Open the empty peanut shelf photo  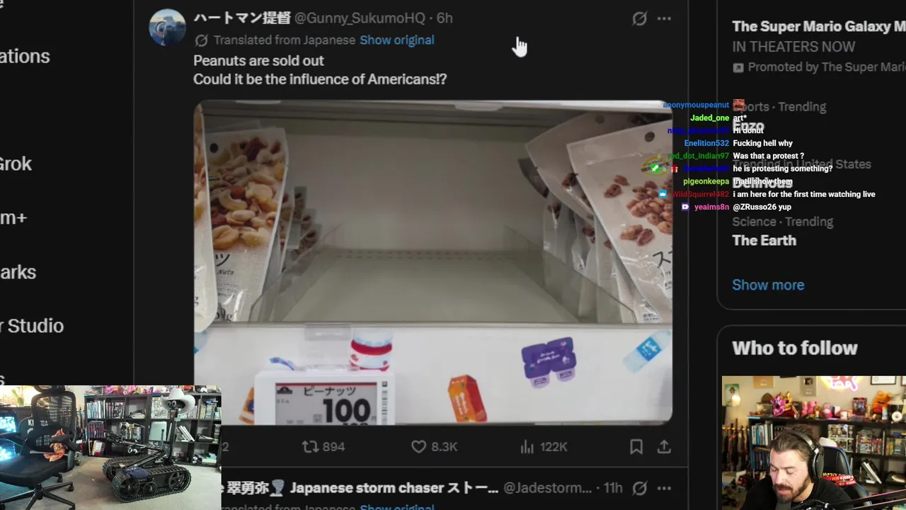pyautogui.click(x=433, y=263)
